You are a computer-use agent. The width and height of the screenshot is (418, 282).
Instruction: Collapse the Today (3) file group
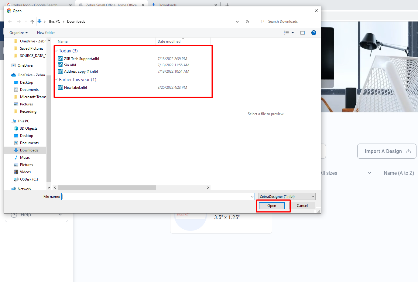coord(57,51)
